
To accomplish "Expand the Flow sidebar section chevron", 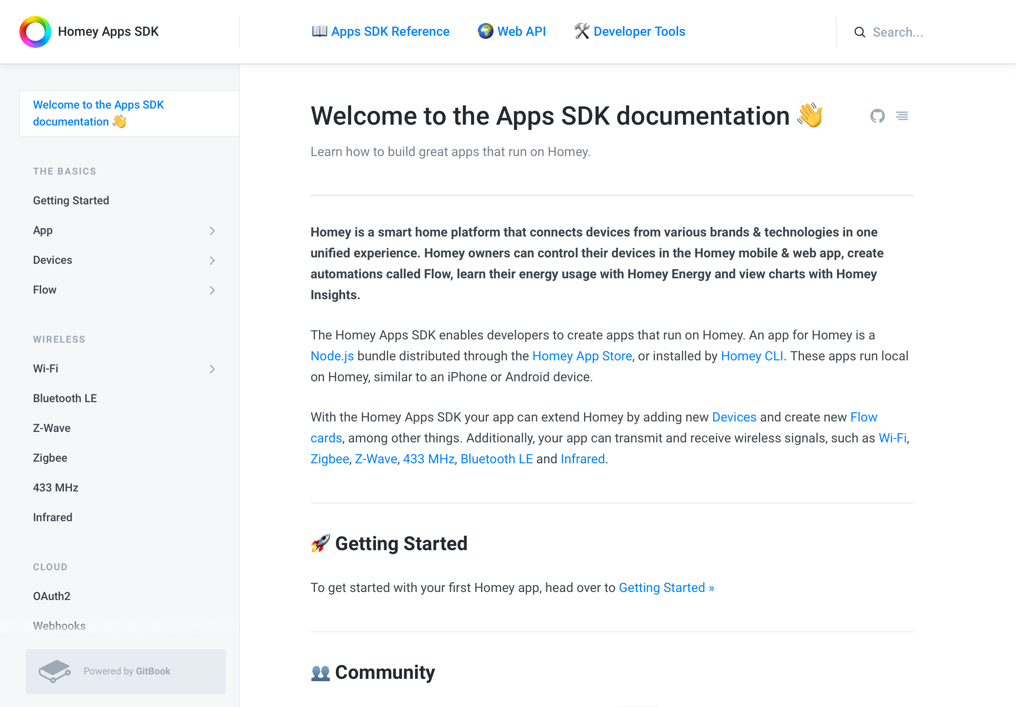I will (x=212, y=290).
